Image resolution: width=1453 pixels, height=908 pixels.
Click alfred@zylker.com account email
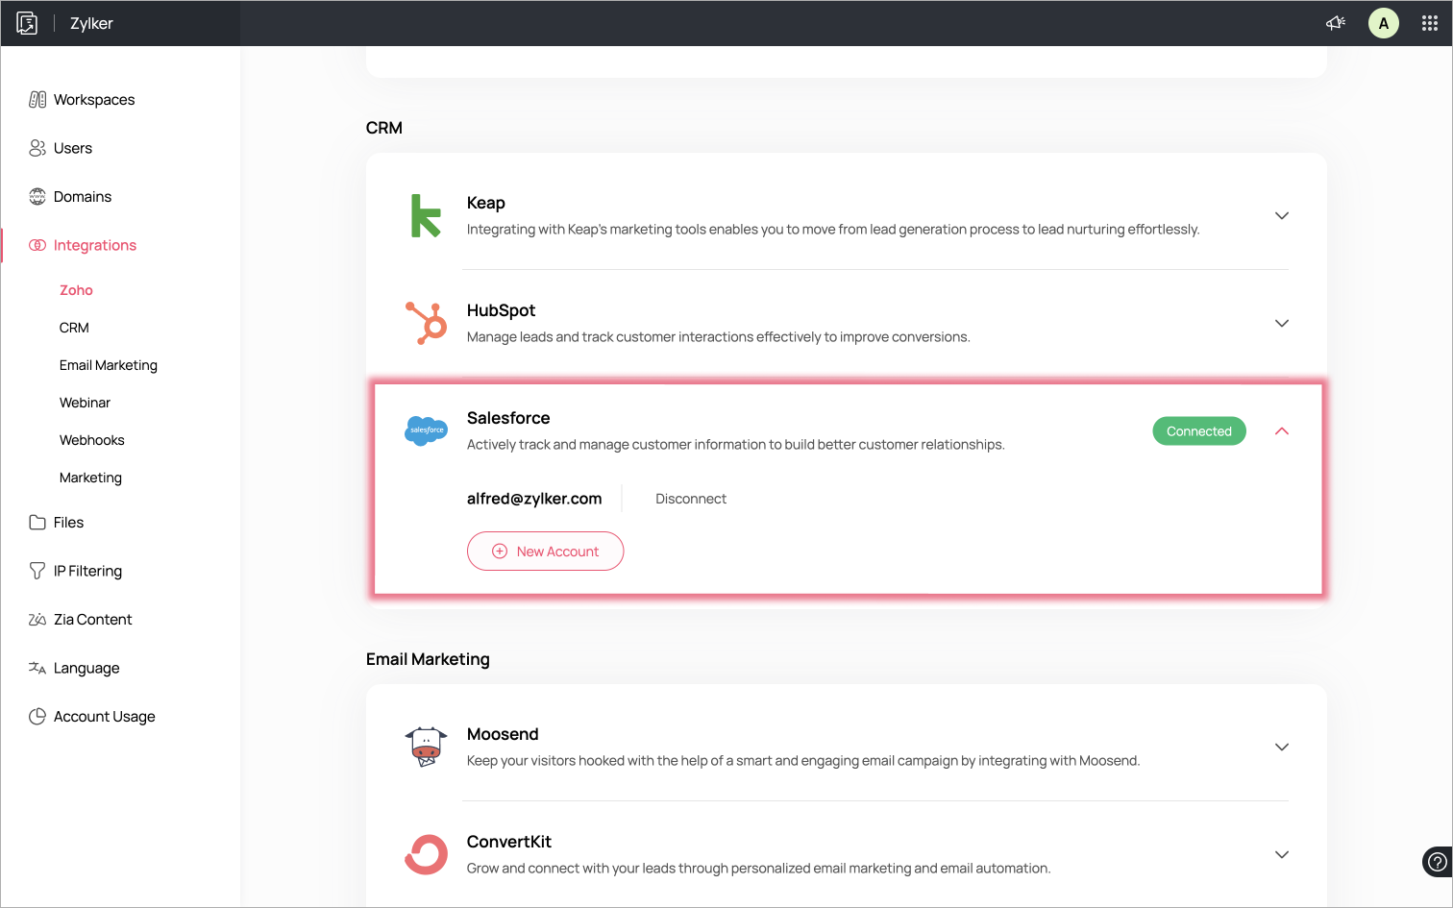click(x=534, y=499)
